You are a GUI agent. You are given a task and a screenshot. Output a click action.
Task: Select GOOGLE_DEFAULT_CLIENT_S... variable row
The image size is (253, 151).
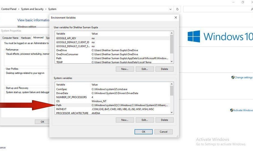click(x=112, y=46)
